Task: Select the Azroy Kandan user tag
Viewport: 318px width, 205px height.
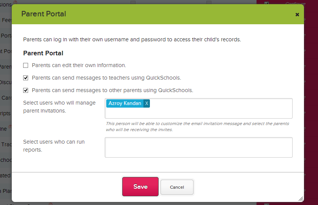Action: [124, 103]
